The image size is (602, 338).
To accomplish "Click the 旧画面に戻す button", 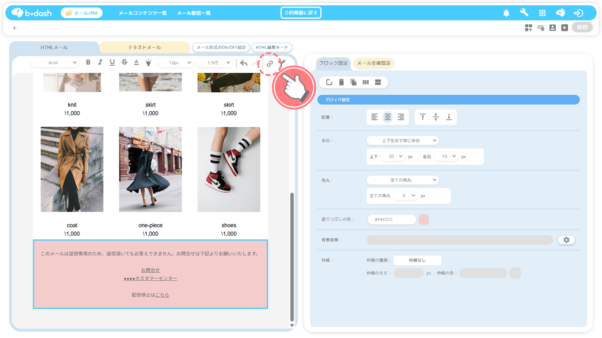I will 301,13.
